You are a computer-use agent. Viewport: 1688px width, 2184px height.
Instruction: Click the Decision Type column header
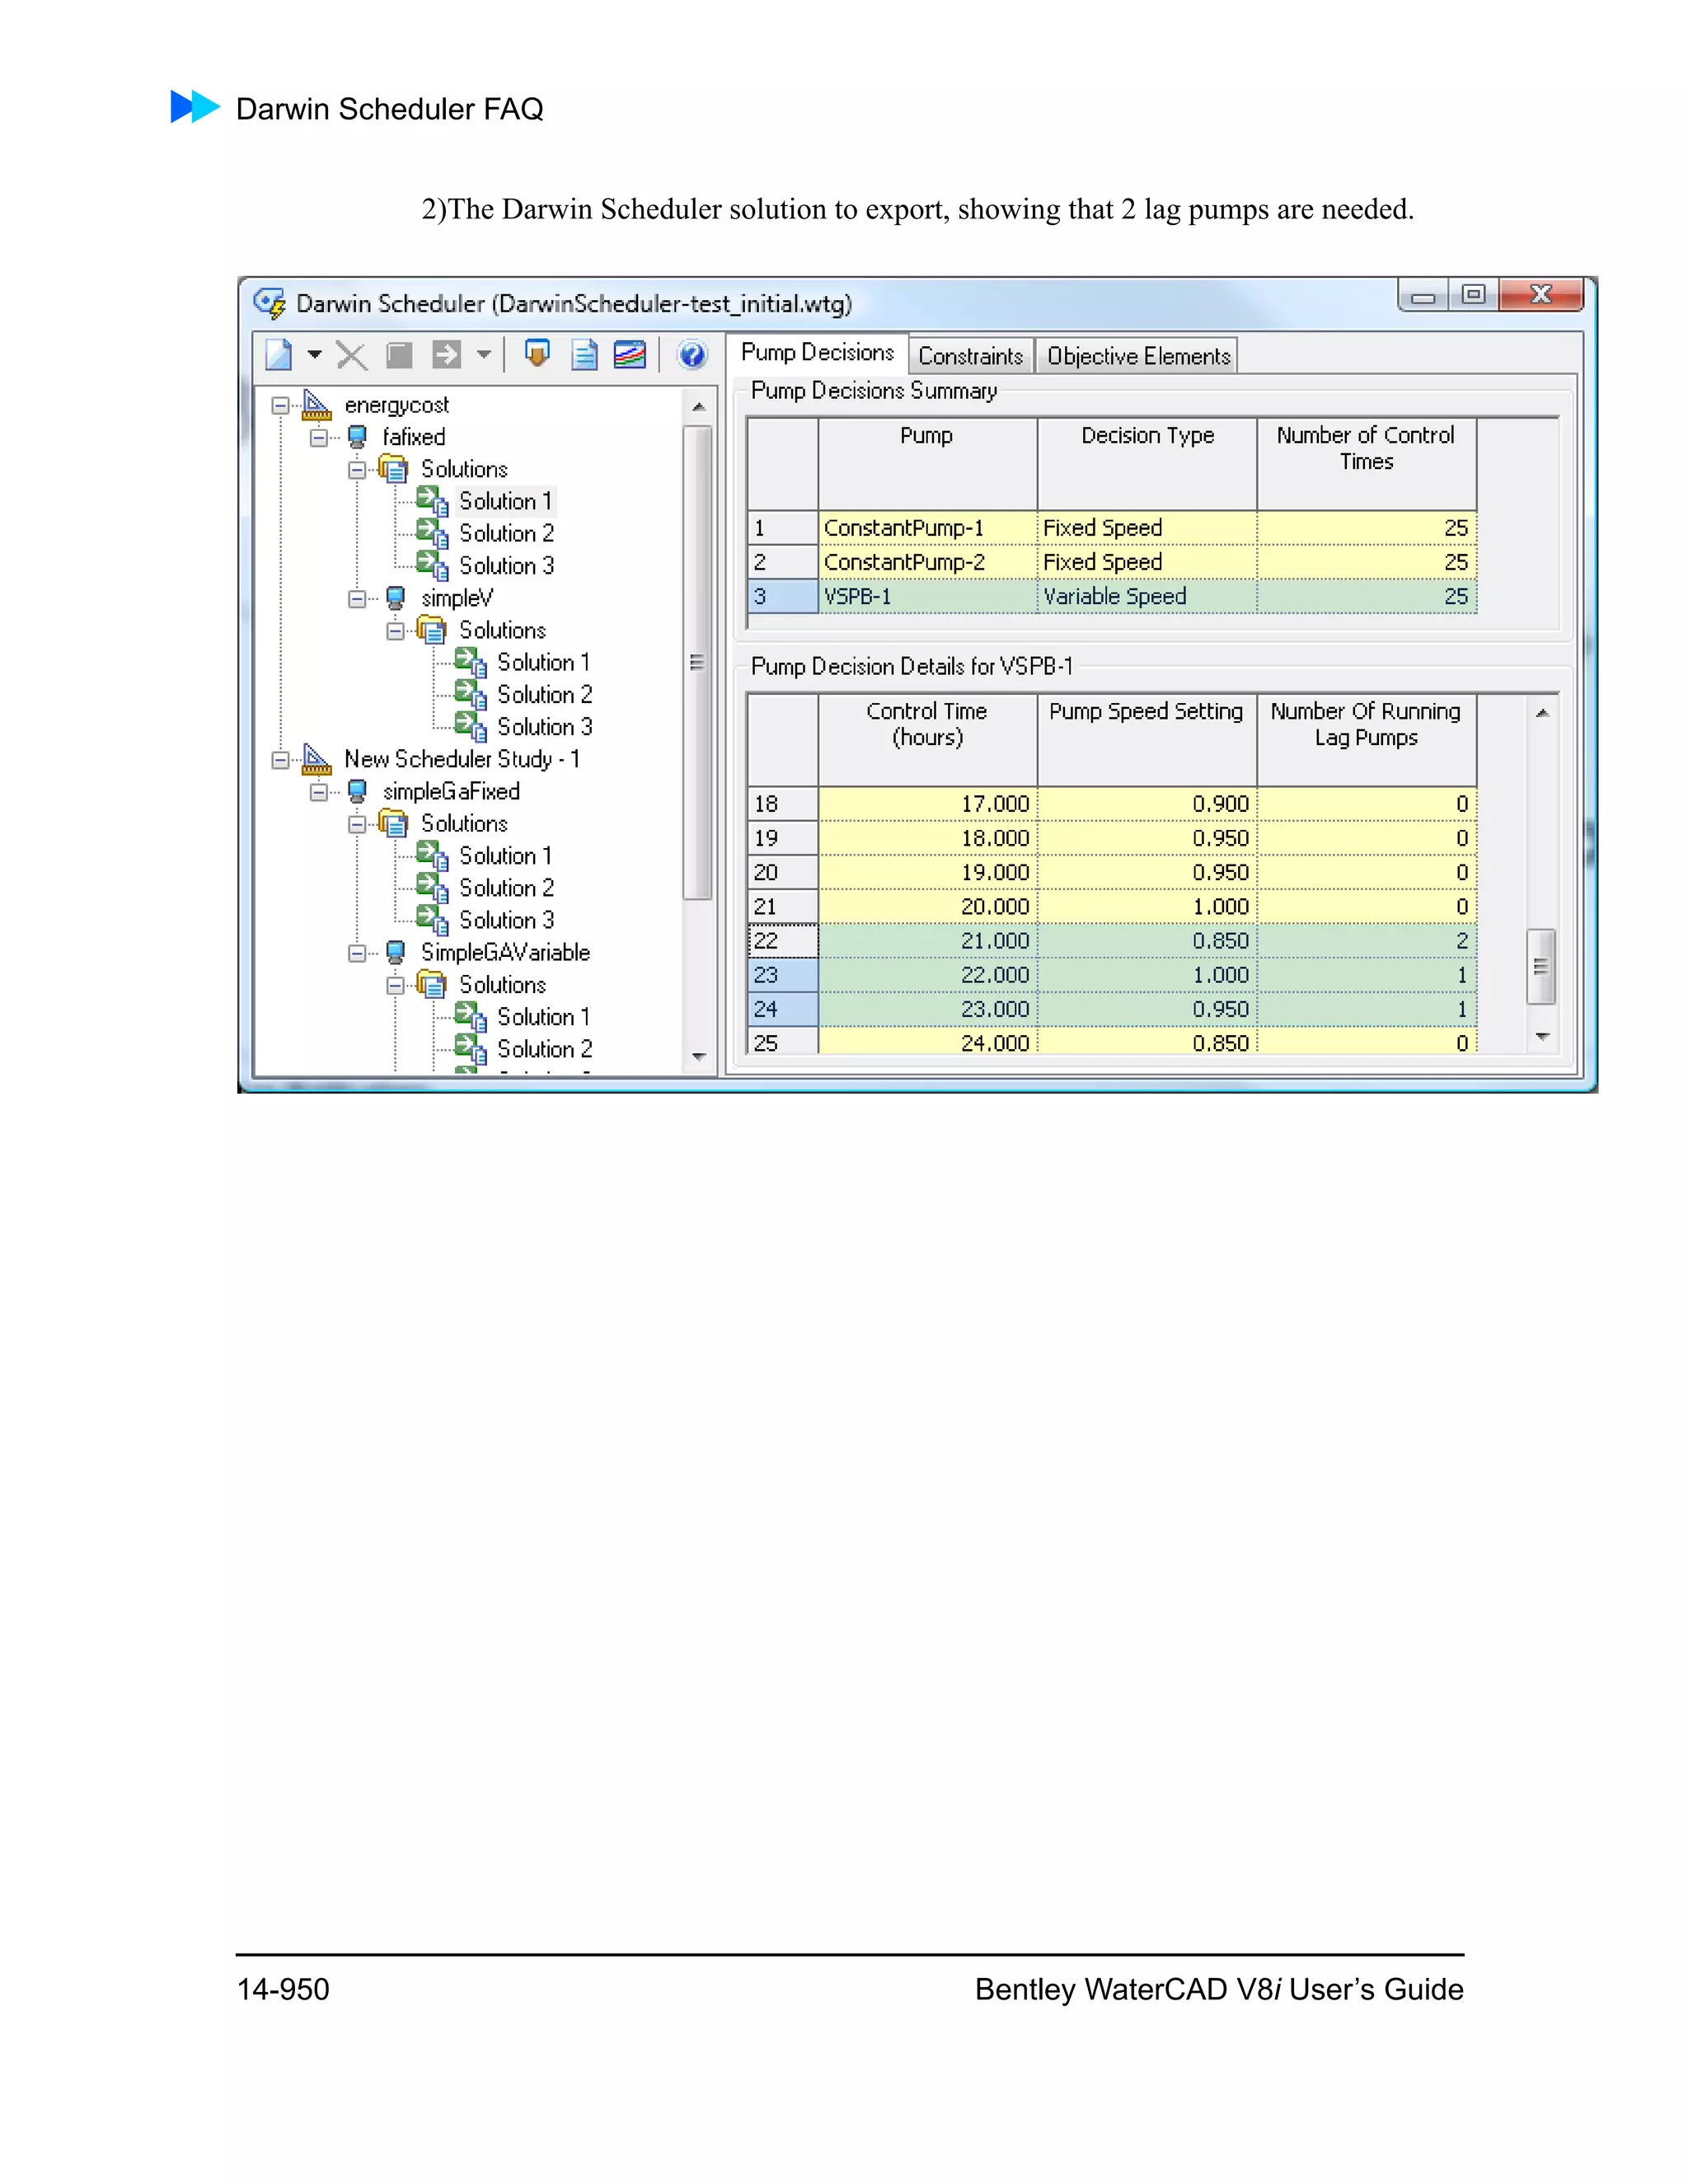pos(1147,465)
